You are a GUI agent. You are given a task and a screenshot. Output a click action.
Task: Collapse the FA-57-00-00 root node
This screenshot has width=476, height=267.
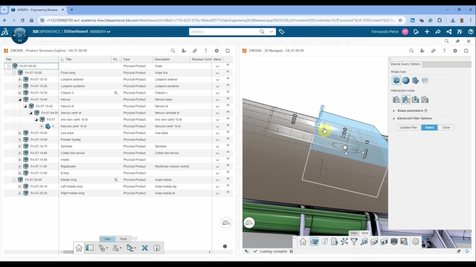click(x=9, y=66)
